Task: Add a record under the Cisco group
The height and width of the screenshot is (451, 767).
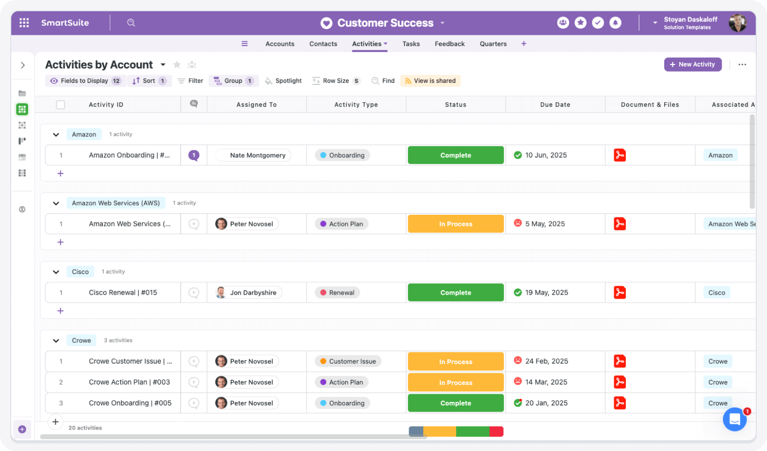Action: click(x=60, y=311)
